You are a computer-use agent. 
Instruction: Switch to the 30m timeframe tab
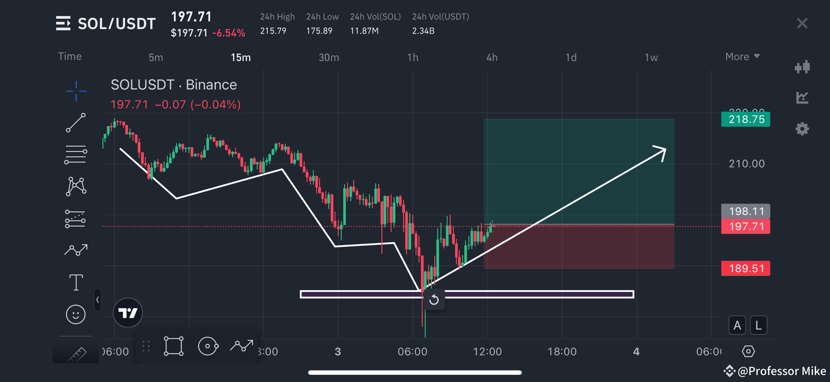[x=329, y=57]
